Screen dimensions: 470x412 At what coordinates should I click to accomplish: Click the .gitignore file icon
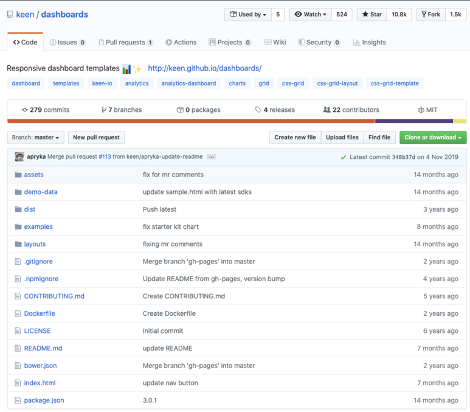tap(18, 262)
